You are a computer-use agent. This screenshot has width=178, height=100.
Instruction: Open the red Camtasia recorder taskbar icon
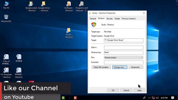[75, 98]
